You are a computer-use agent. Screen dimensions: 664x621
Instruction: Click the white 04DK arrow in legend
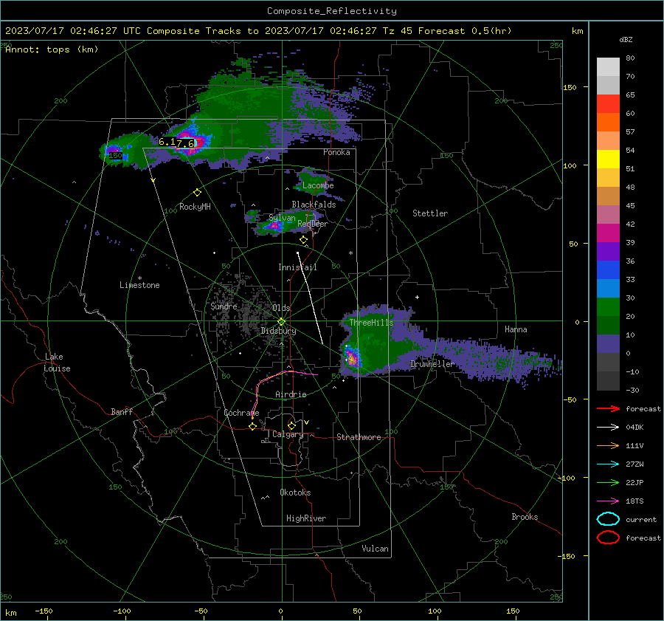tap(608, 428)
